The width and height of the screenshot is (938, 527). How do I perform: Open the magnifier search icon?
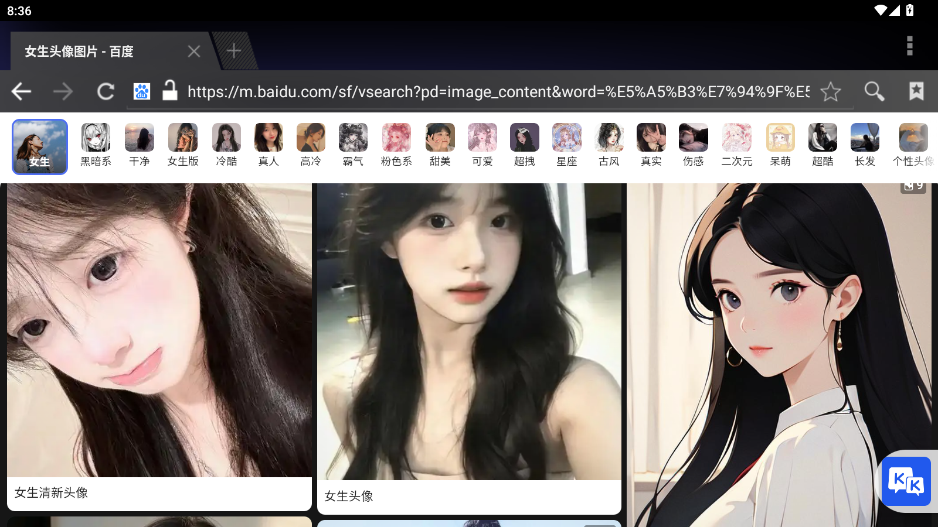pyautogui.click(x=874, y=91)
